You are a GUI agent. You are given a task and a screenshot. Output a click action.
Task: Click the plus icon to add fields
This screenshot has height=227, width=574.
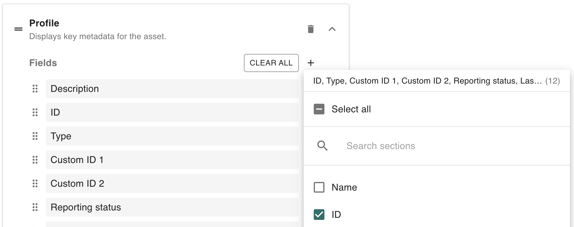coord(310,63)
